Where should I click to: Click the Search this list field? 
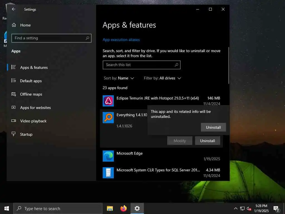(x=142, y=65)
